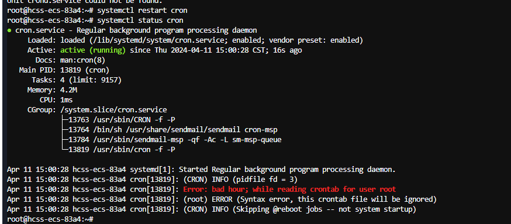Click the 'systemctl restart cron' command text
511x224 pixels.
pos(142,11)
